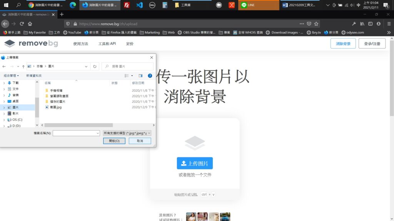Open the 組合管理 dropdown menu
This screenshot has height=221, width=394.
click(x=12, y=76)
